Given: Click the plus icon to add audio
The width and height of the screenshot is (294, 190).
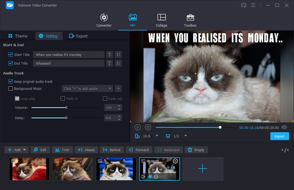Looking at the screenshot, I should tap(118, 89).
